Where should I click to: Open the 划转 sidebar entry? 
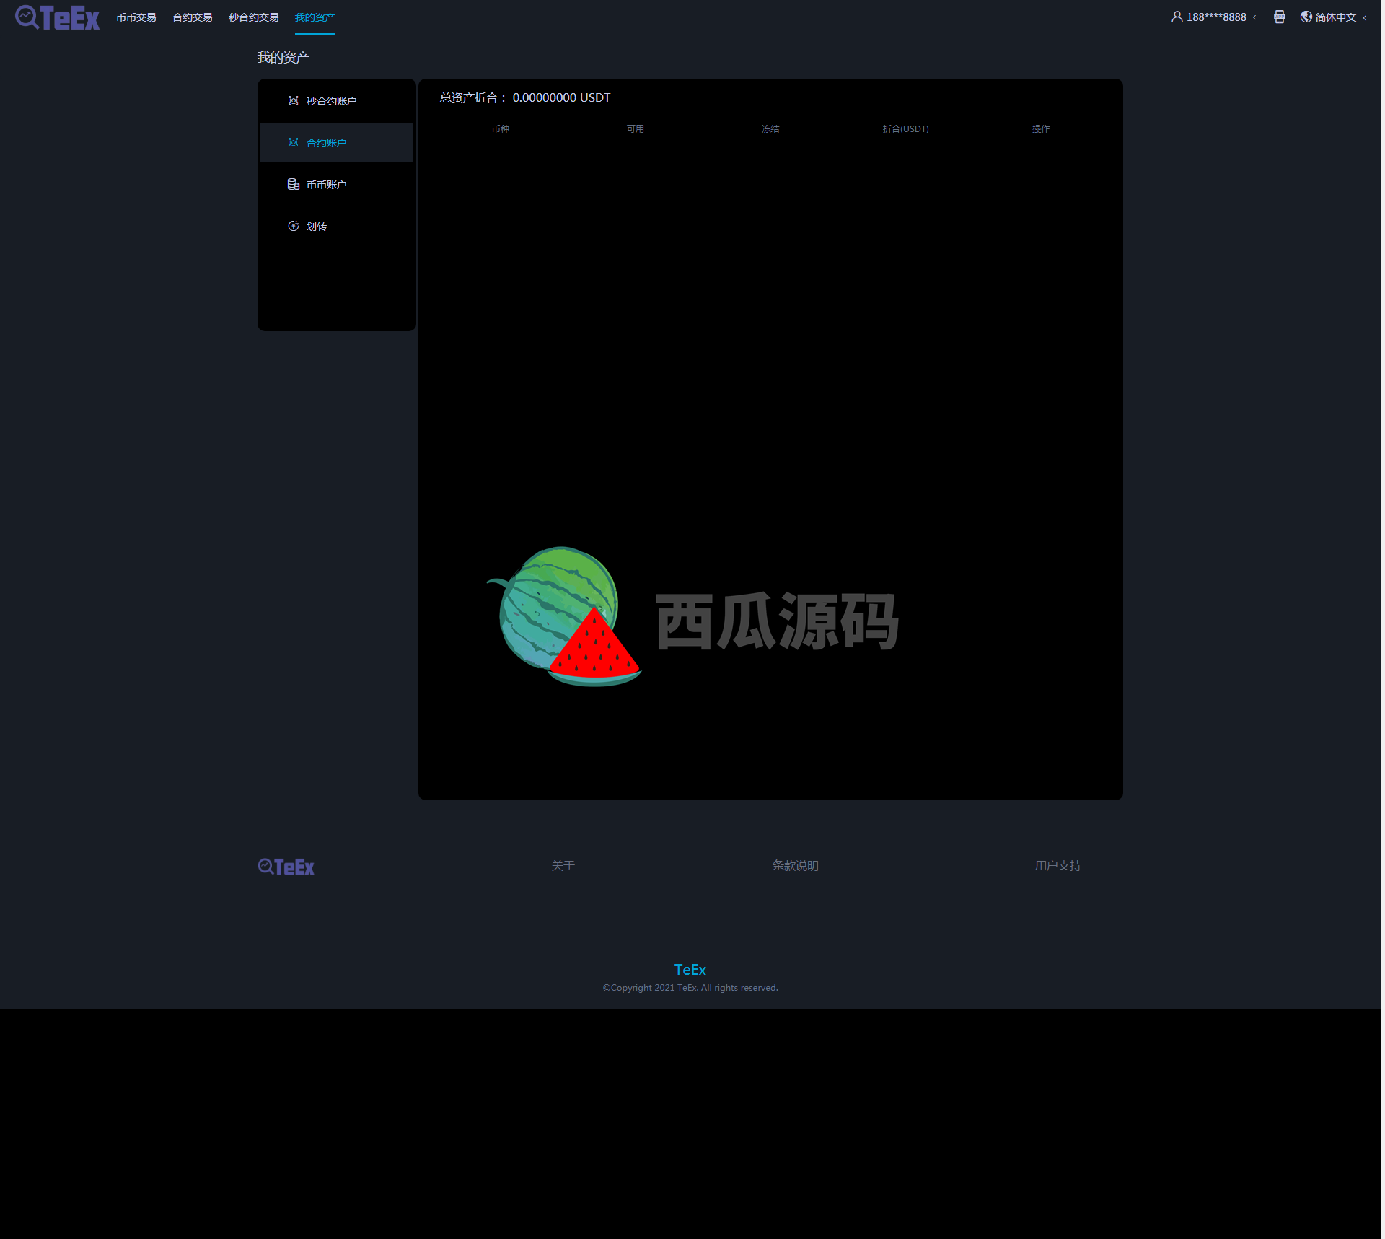337,227
